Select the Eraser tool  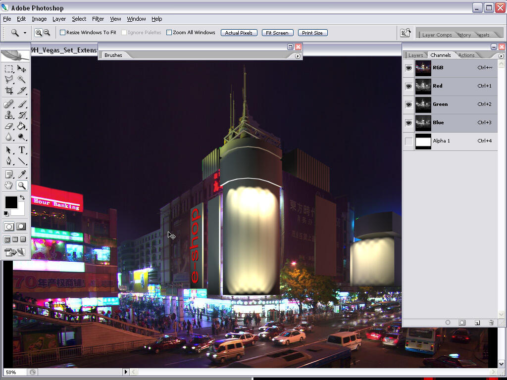coord(9,126)
